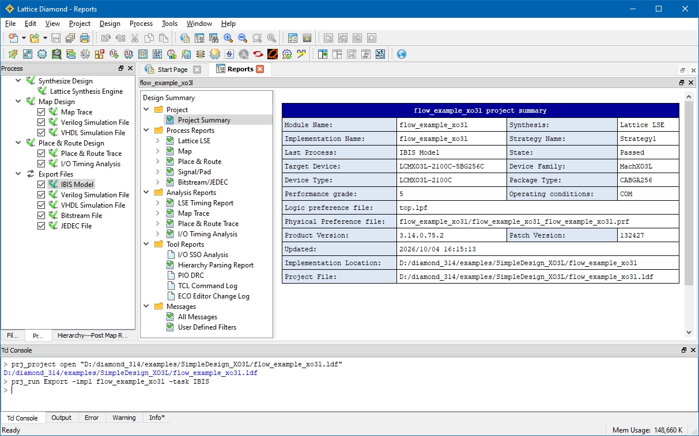Click the Programmer chip-with-light icon
This screenshot has width=699, height=436.
[215, 54]
